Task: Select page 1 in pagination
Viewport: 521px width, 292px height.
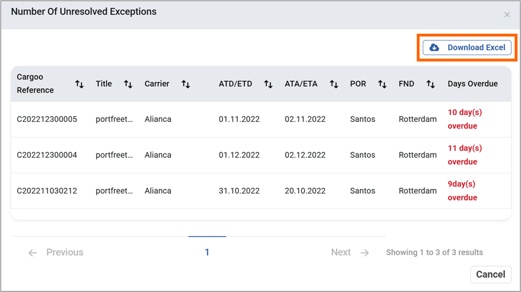Action: pyautogui.click(x=207, y=252)
